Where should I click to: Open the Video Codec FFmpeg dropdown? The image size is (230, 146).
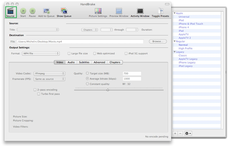49,73
